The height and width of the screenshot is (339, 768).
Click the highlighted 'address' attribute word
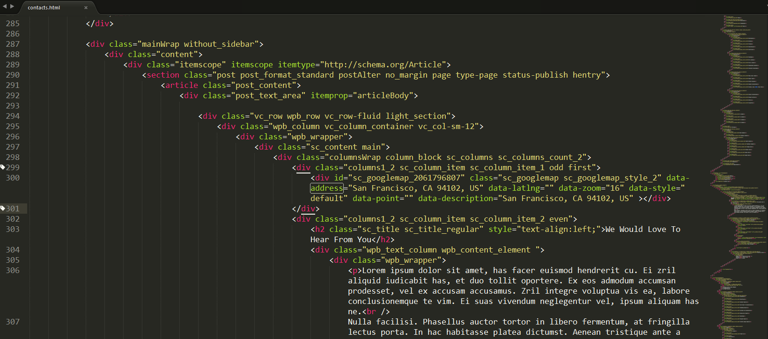tap(326, 188)
